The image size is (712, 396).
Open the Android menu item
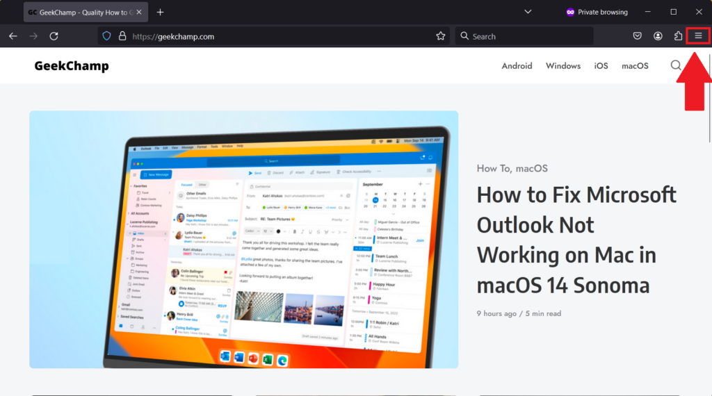517,66
